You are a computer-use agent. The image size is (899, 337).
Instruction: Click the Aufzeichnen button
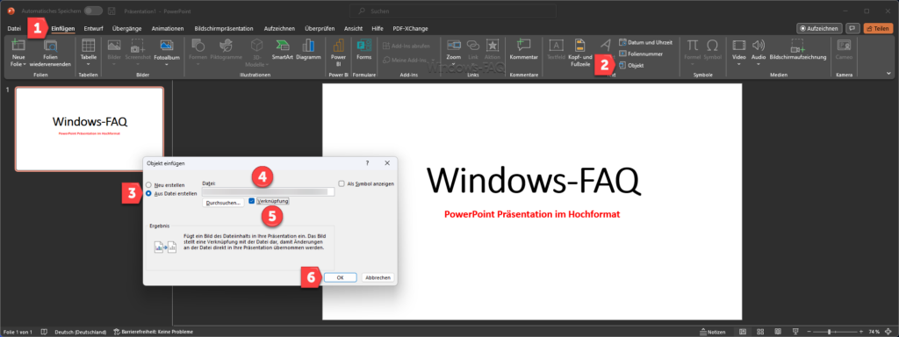pyautogui.click(x=819, y=28)
